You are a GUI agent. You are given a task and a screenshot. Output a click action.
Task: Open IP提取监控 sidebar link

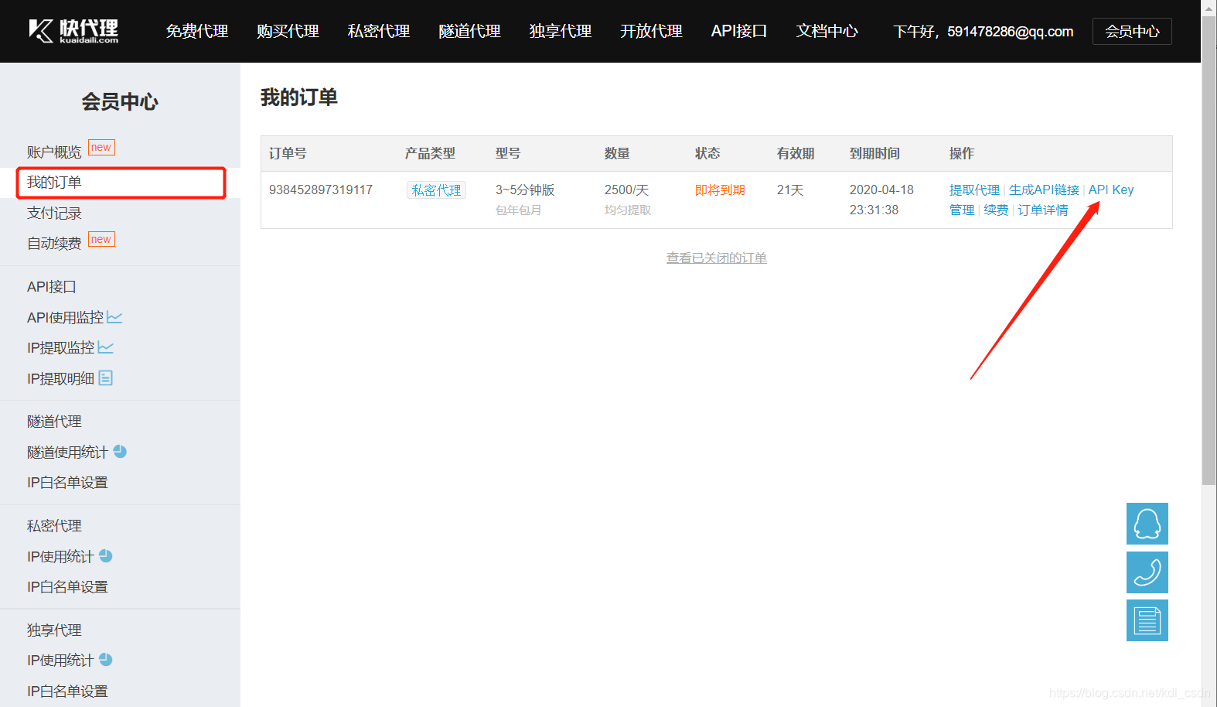coord(60,348)
